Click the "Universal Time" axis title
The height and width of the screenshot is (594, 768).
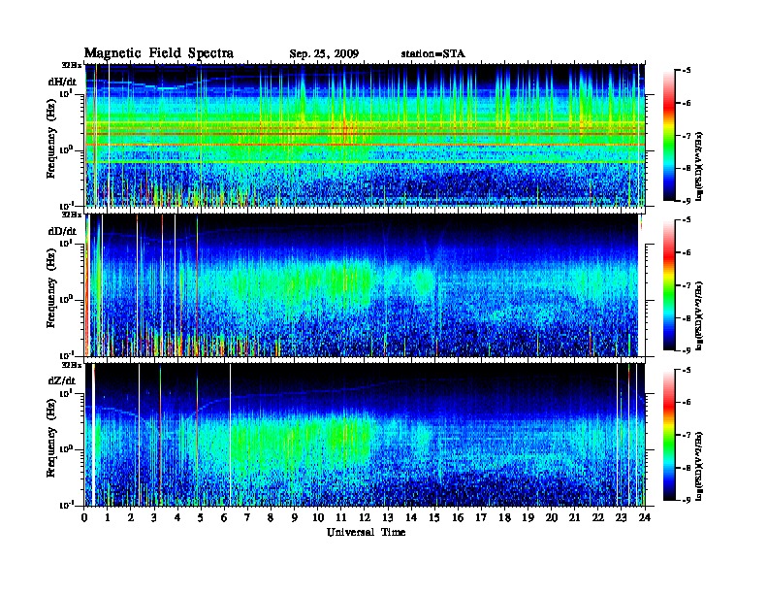366,532
